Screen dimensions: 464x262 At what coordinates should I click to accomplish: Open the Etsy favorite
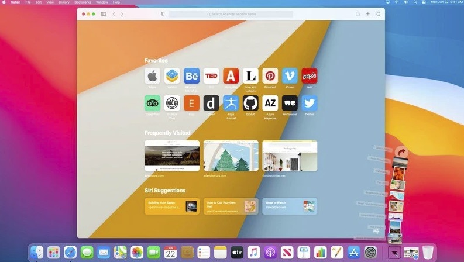(x=191, y=103)
